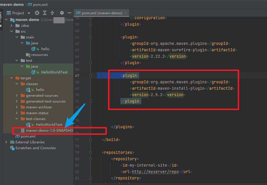Collapse the target folder
This screenshot has width=267, height=185.
[11, 78]
